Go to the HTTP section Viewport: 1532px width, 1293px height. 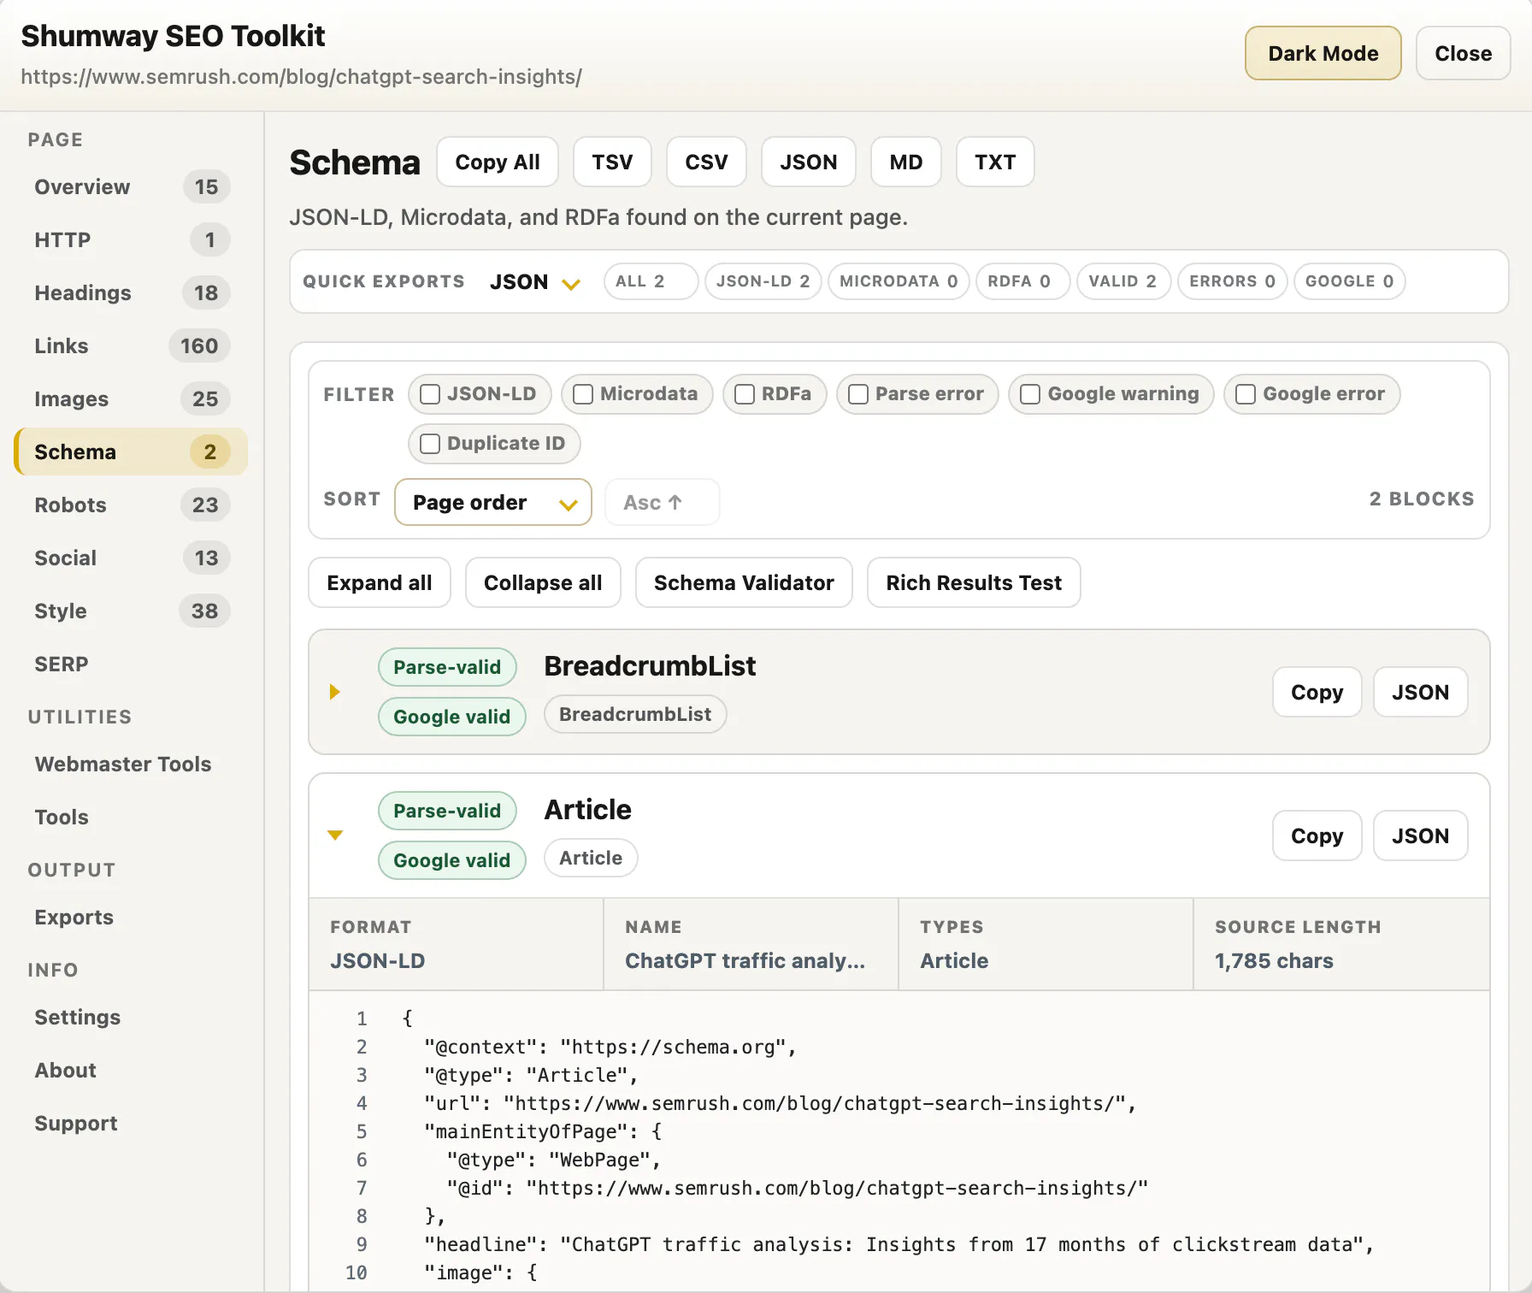pyautogui.click(x=131, y=240)
